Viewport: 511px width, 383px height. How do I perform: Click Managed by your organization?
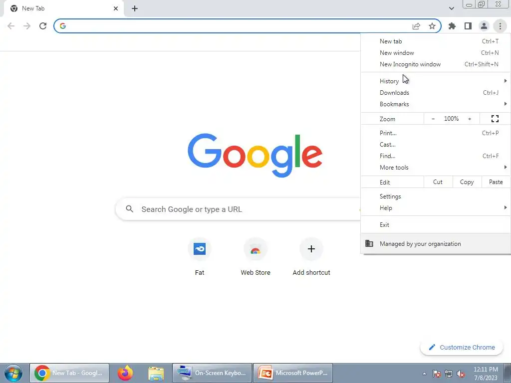[435, 243]
